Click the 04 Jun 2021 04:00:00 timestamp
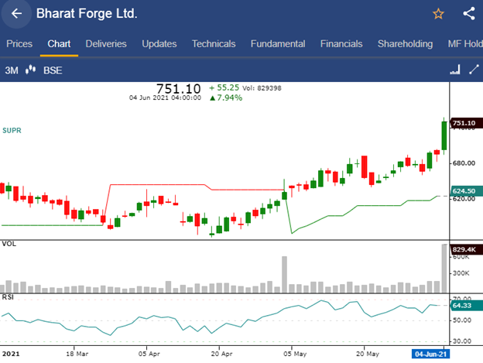483x363 pixels. click(x=165, y=98)
